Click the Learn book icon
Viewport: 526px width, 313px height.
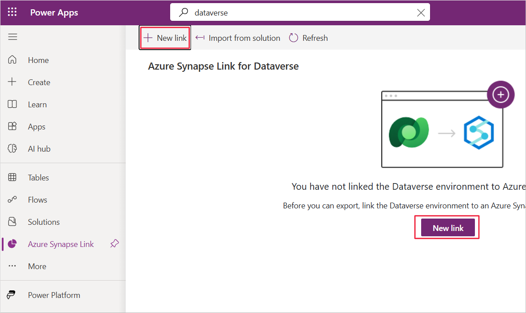pyautogui.click(x=12, y=104)
